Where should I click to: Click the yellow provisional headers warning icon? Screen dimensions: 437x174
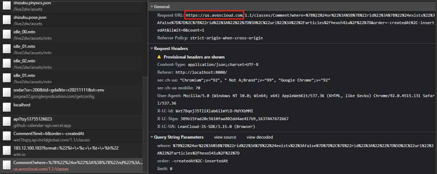click(x=159, y=57)
